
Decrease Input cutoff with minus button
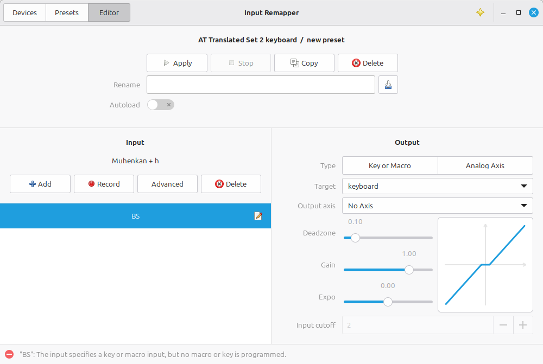[503, 325]
